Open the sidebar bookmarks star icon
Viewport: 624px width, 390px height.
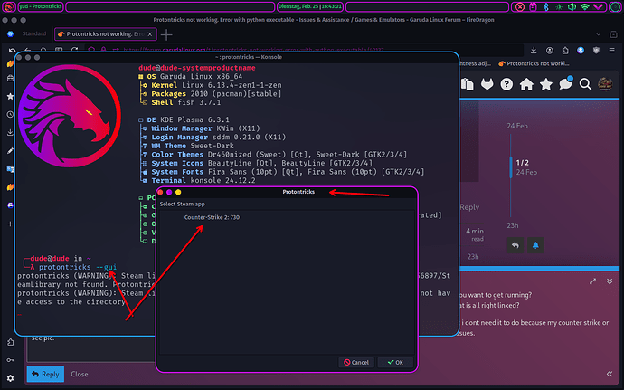(x=10, y=97)
